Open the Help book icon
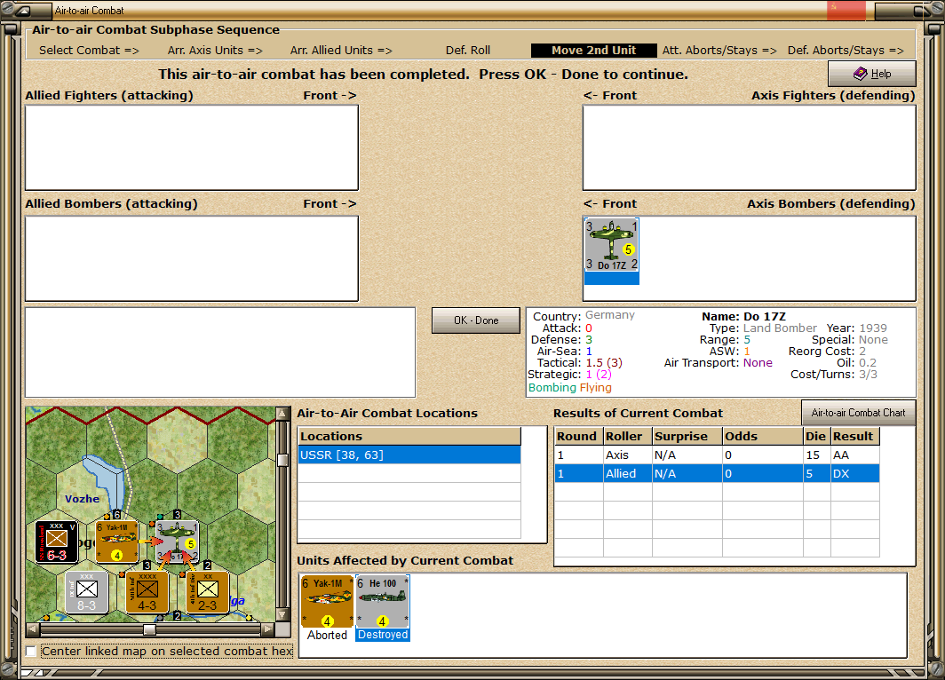 point(860,74)
